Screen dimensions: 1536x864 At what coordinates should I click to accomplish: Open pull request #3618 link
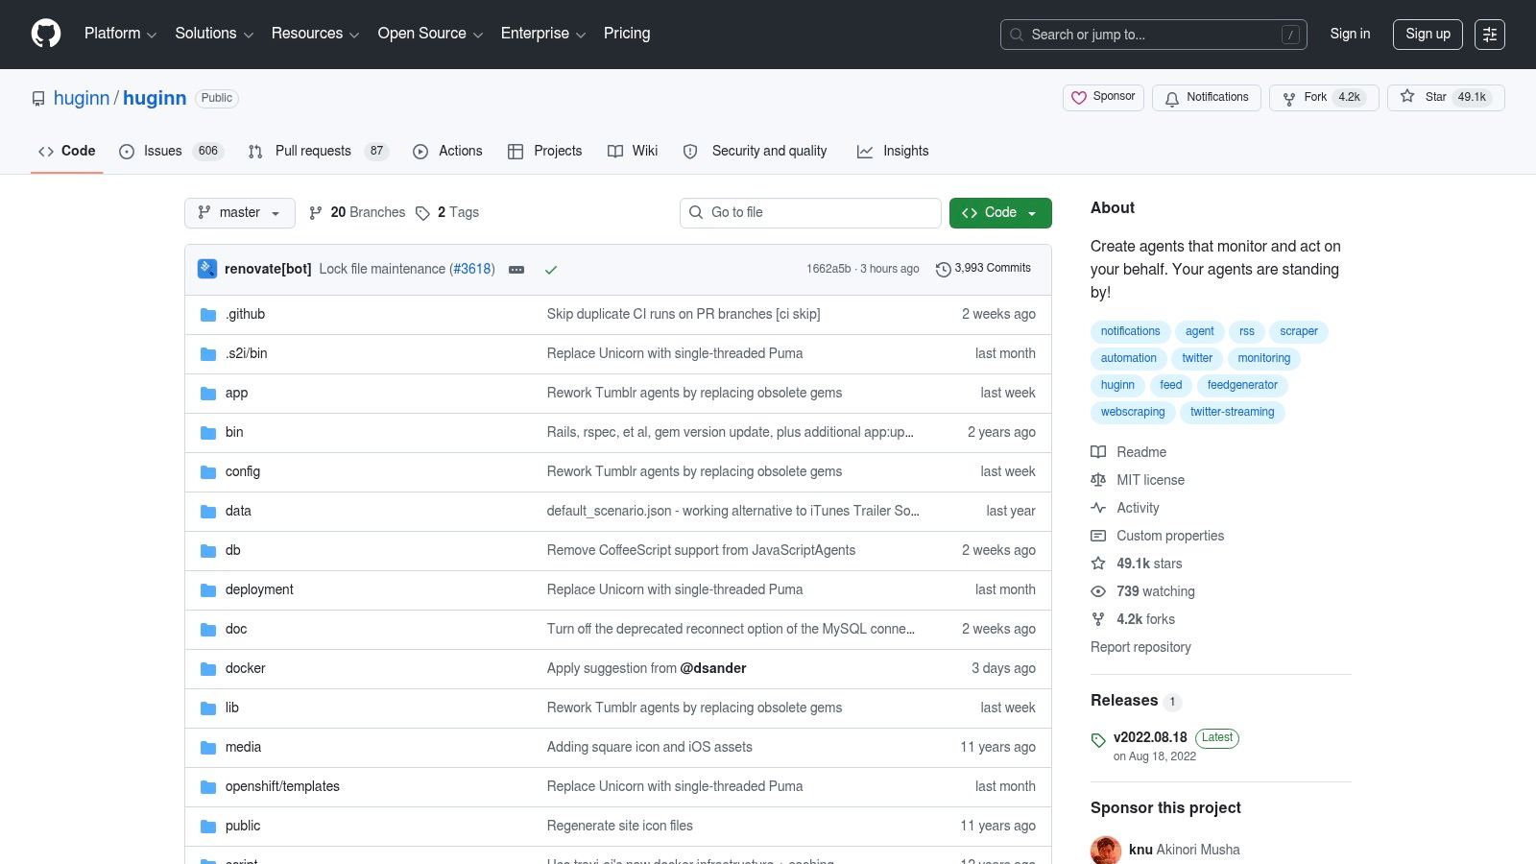pos(471,269)
